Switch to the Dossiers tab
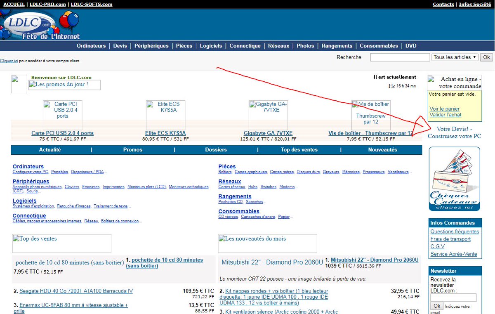The height and width of the screenshot is (314, 495). (216, 150)
